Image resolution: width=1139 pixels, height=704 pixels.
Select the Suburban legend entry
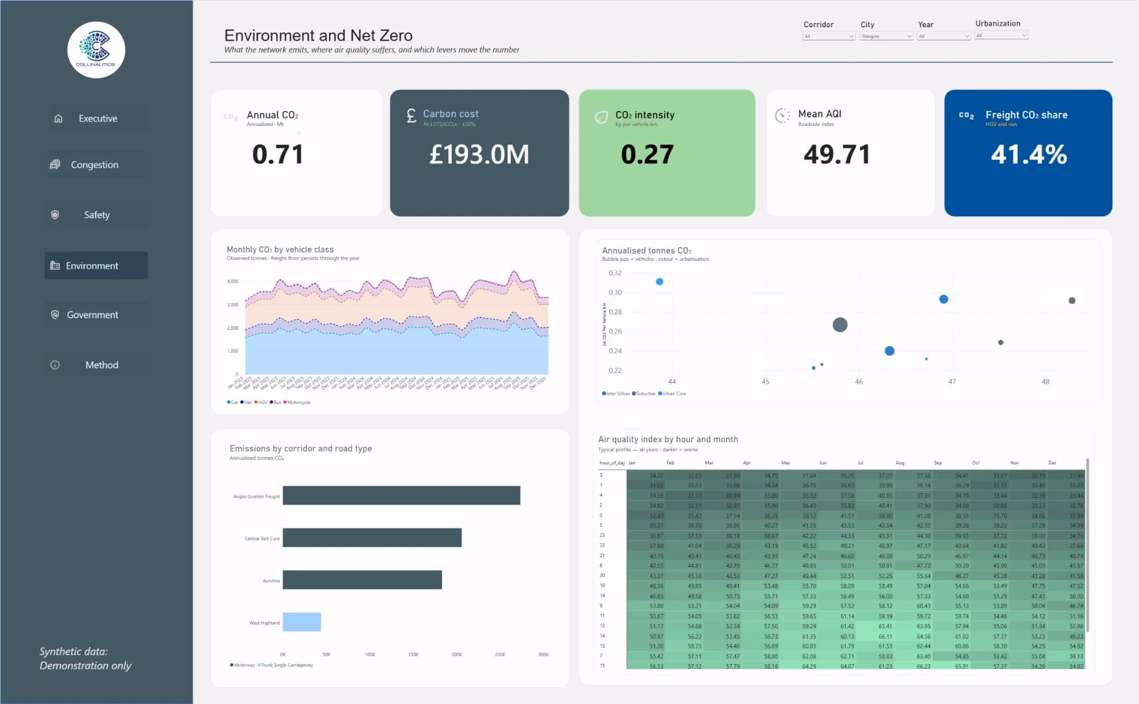pos(644,394)
